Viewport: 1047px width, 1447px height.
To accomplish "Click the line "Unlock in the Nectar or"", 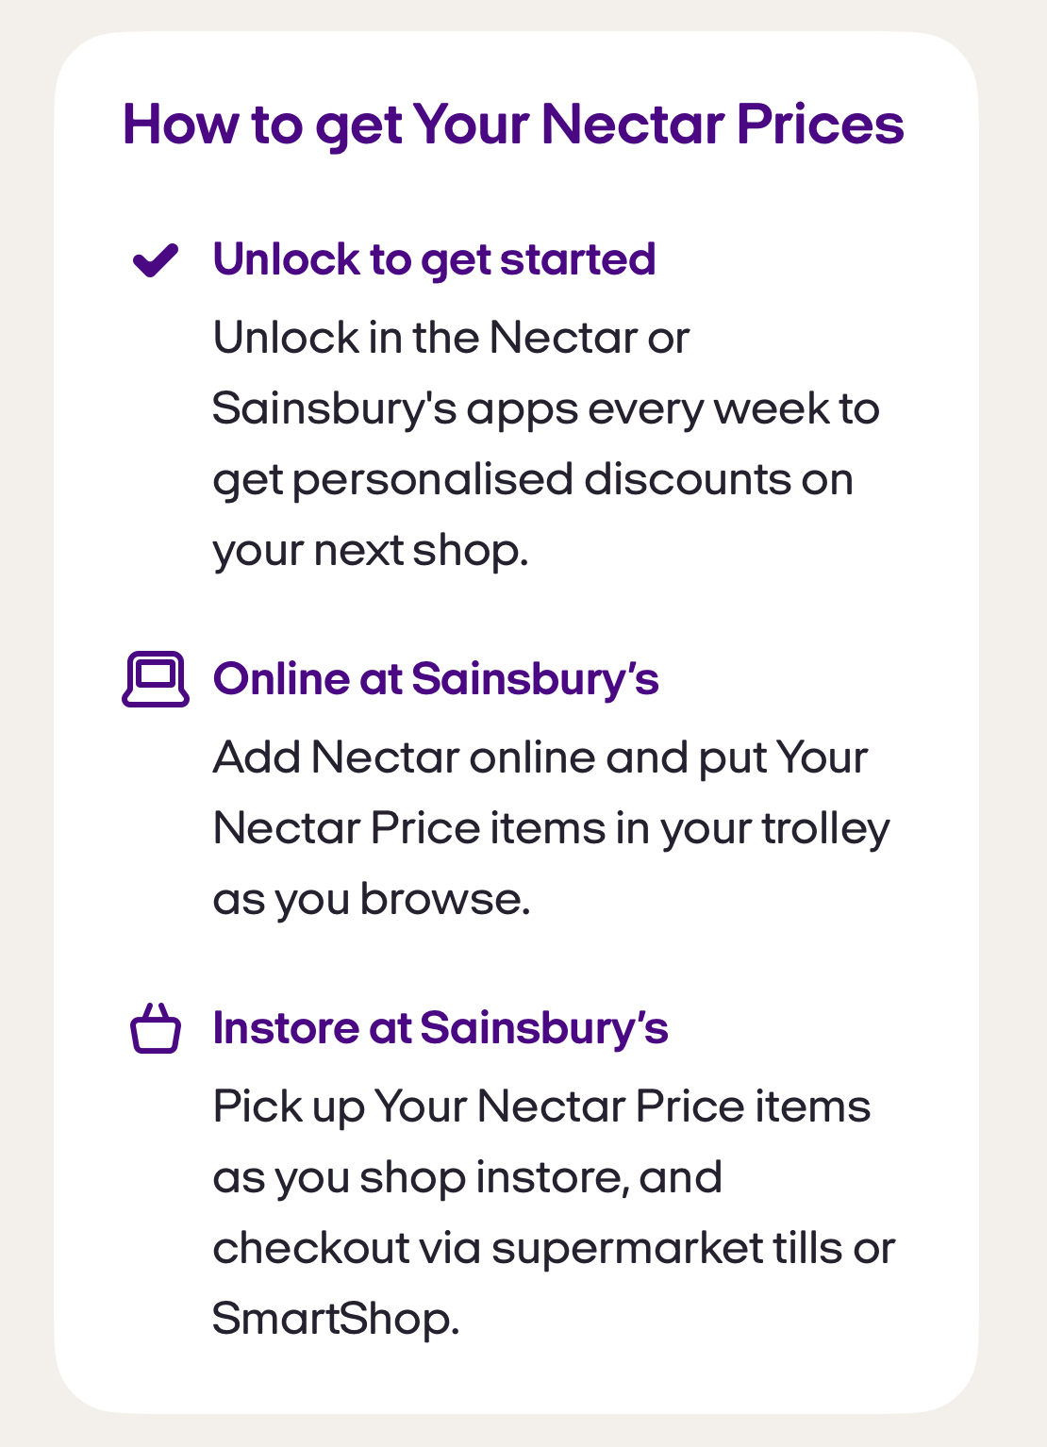I will [451, 338].
